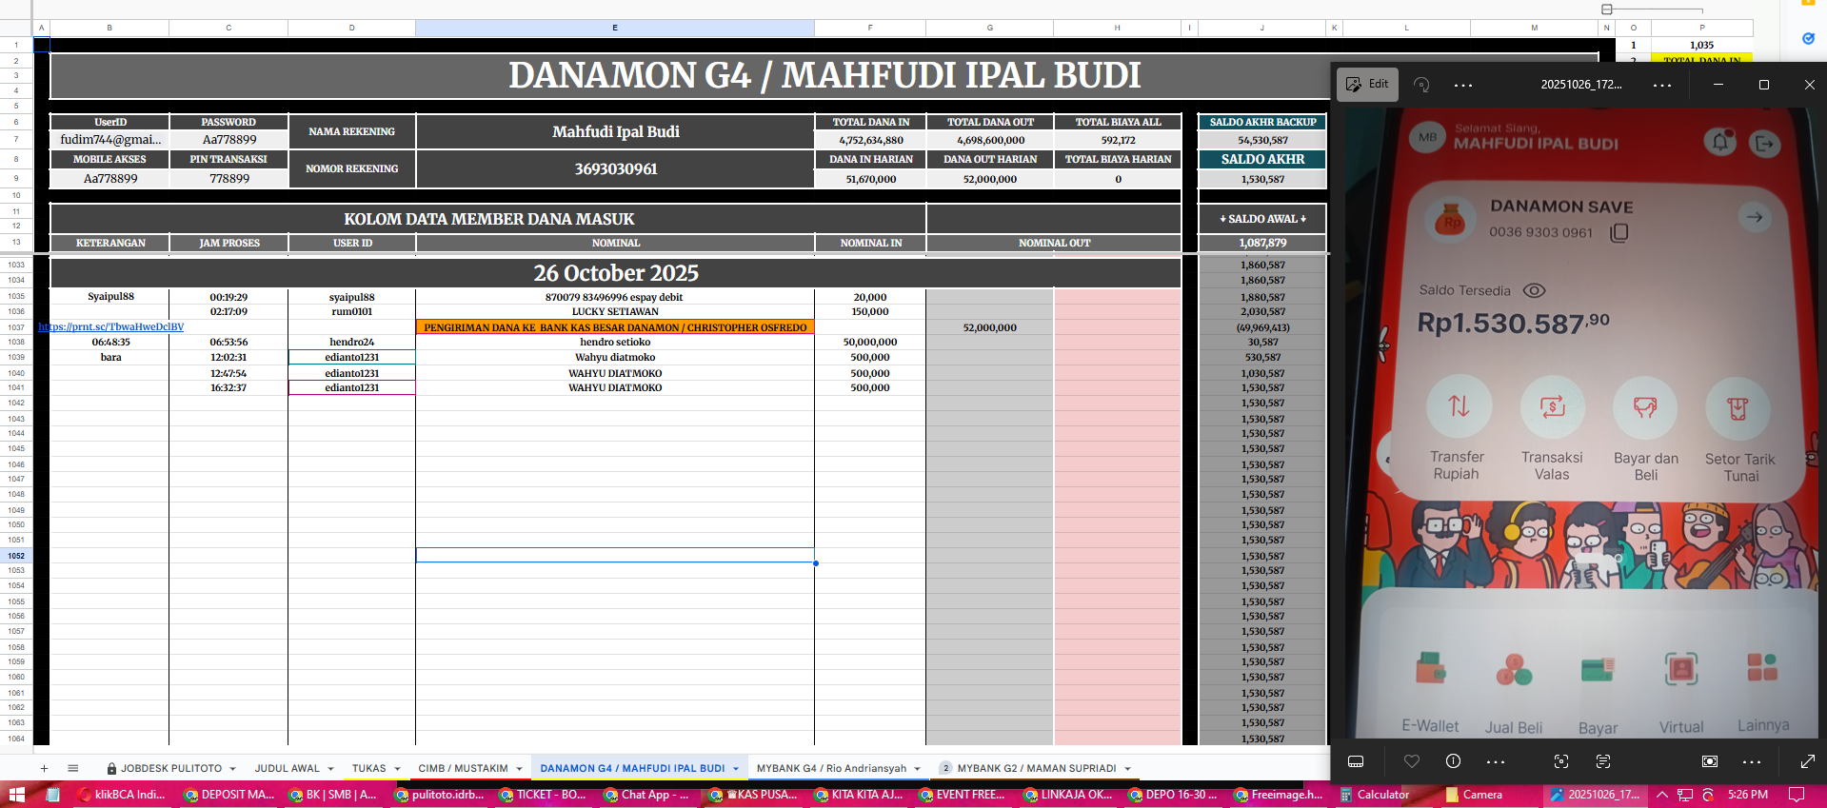This screenshot has width=1827, height=808.
Task: Select the 50,000,000 nominal in cell
Action: (x=870, y=342)
